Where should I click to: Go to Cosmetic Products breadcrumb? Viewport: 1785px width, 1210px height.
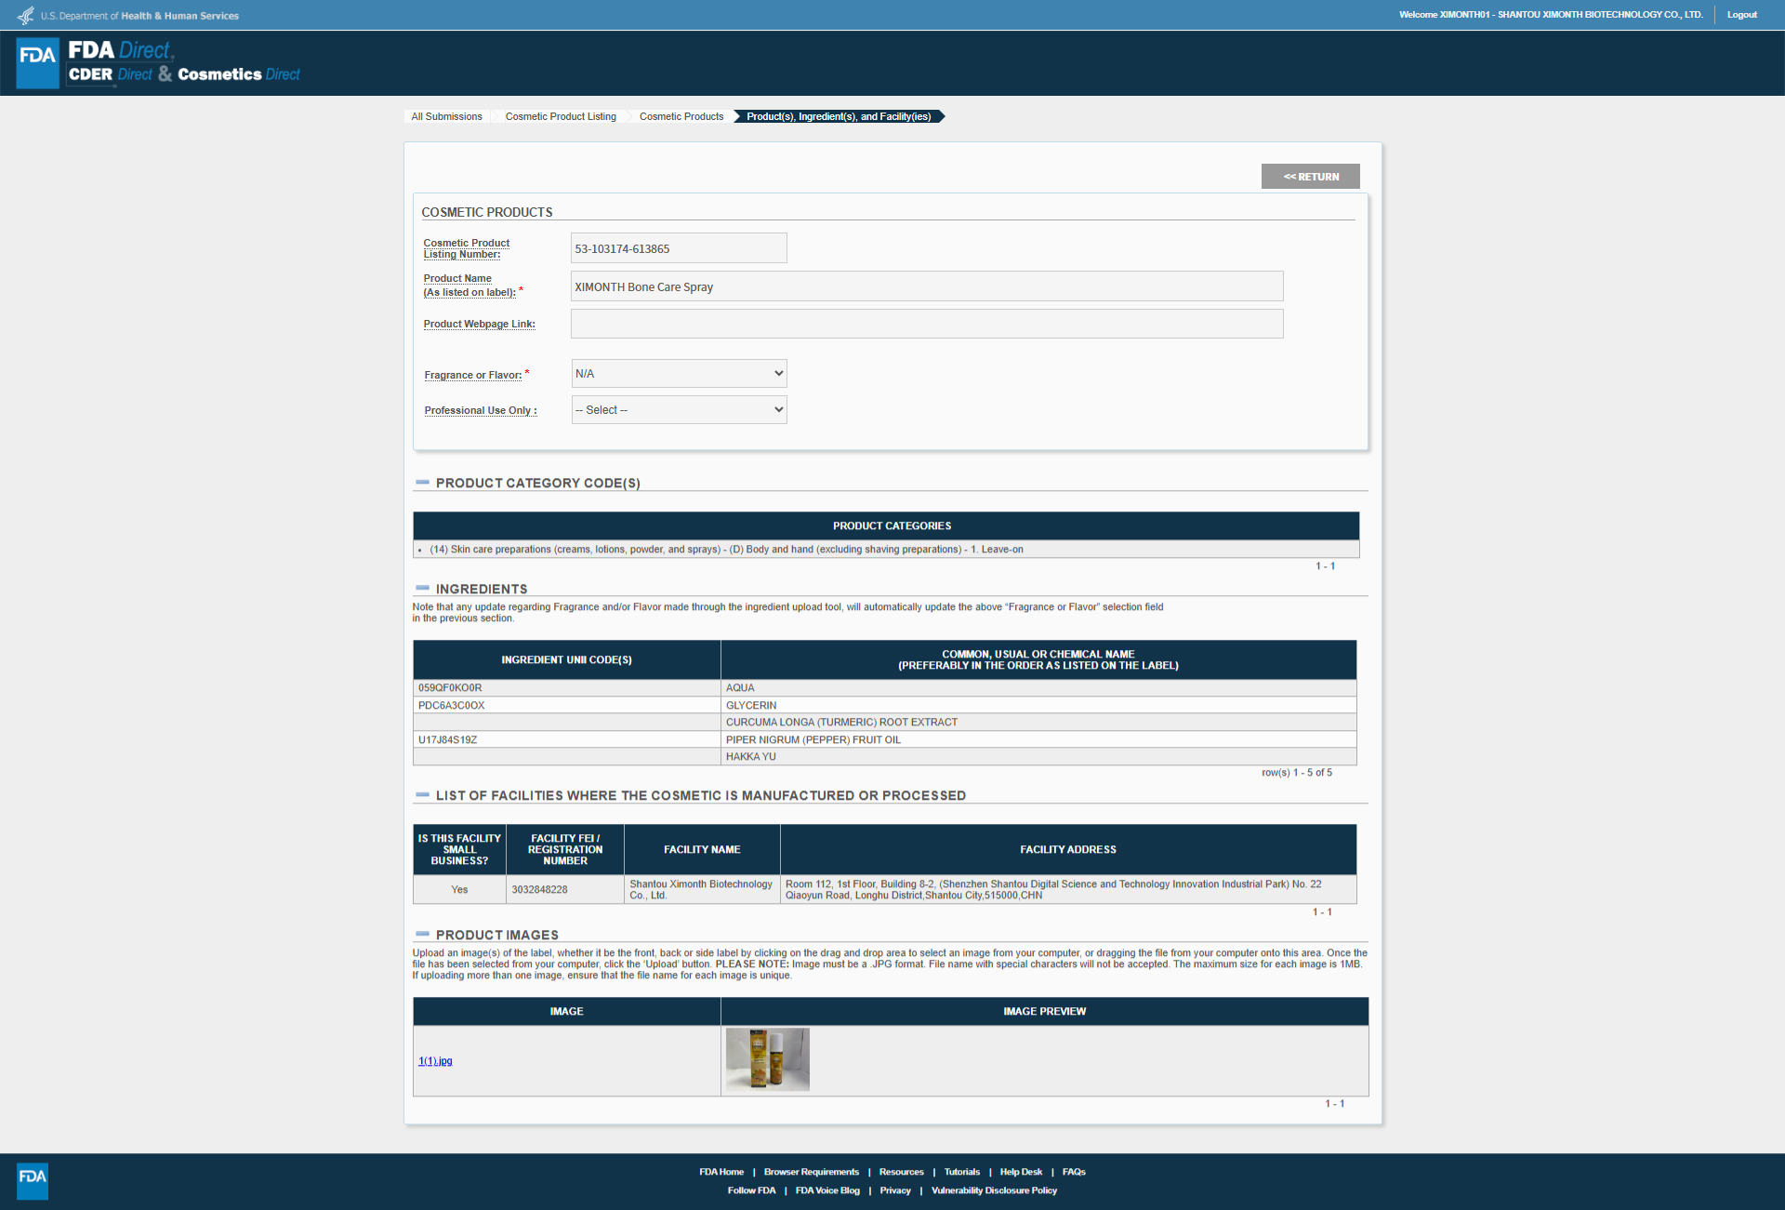tap(681, 116)
